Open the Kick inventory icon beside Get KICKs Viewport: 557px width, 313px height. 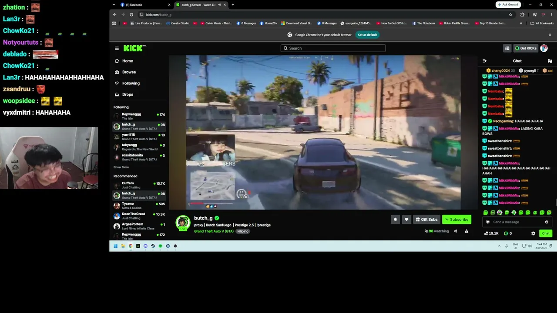point(507,48)
